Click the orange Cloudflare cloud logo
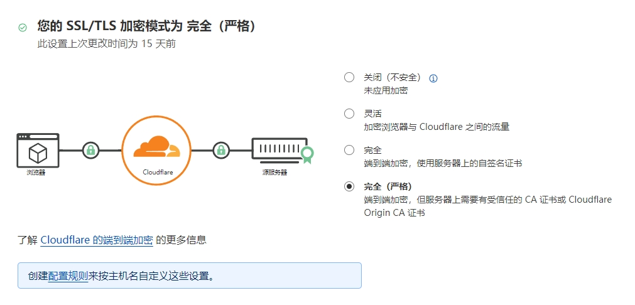 click(156, 147)
